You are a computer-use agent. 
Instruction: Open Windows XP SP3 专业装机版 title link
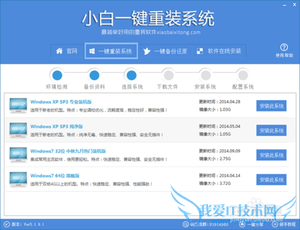(x=61, y=102)
